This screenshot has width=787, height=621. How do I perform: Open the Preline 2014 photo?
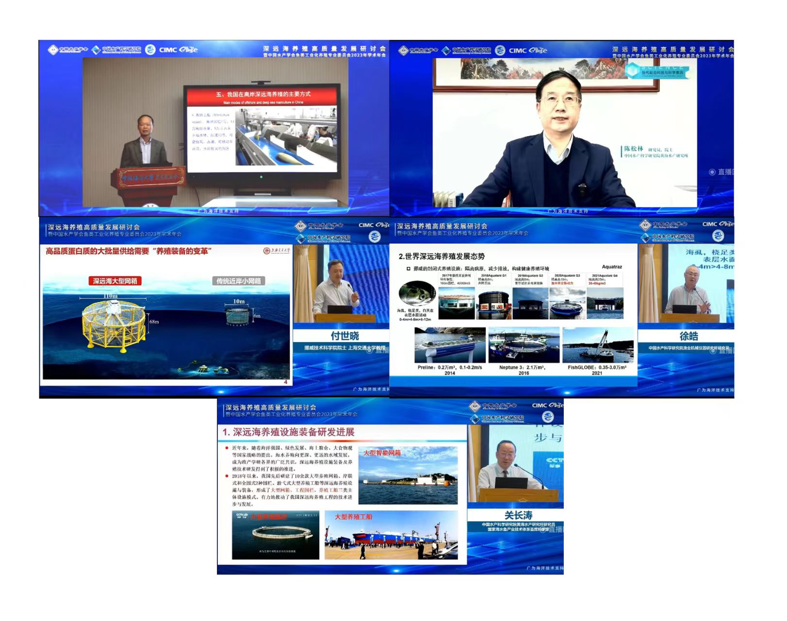coord(450,345)
